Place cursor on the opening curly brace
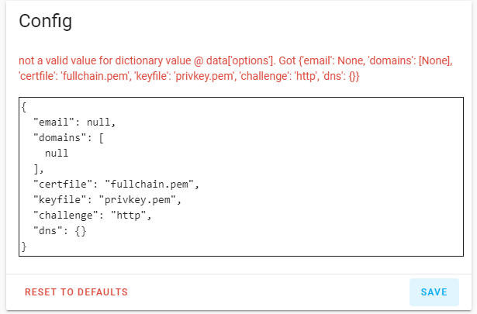Viewport: 477px width, 314px height. pyautogui.click(x=25, y=107)
